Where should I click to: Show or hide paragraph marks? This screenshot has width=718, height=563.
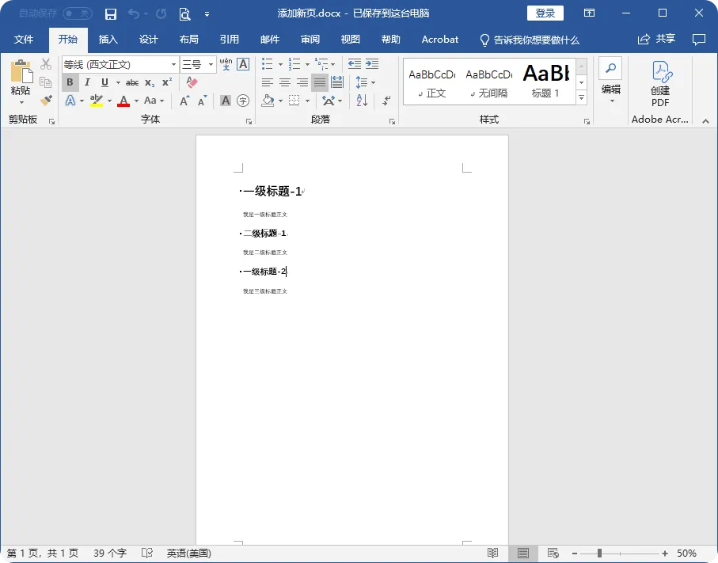click(x=386, y=101)
